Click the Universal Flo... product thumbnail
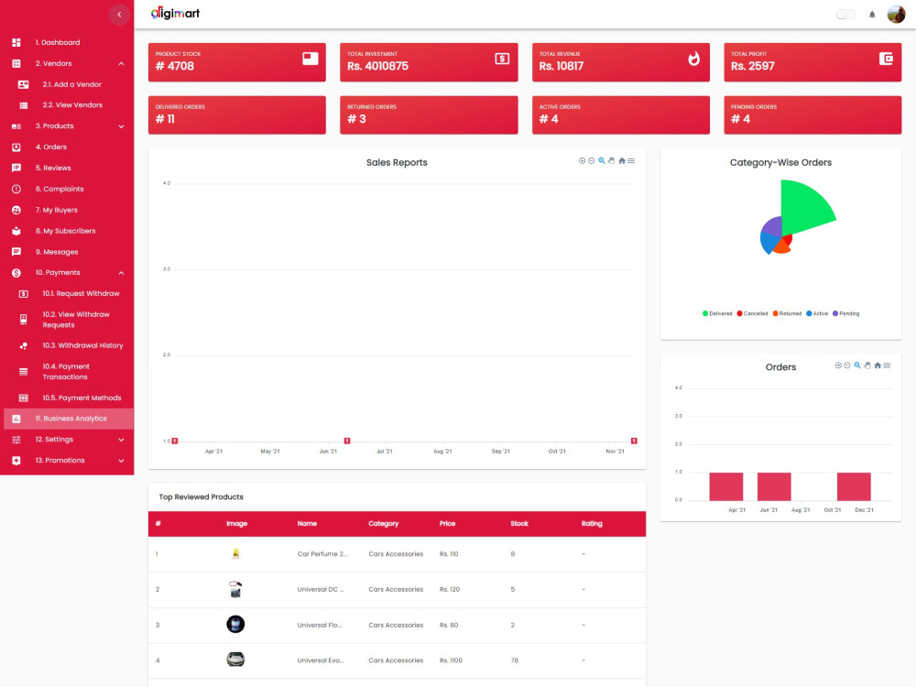 (x=235, y=625)
